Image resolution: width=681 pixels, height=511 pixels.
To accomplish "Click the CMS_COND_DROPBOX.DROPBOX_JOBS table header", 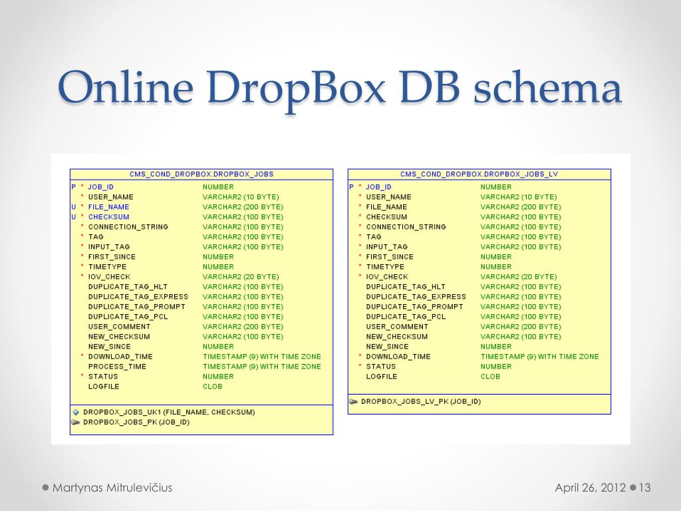I will 202,174.
